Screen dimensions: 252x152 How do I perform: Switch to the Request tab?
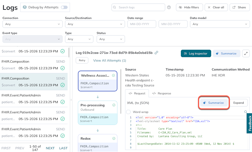pyautogui.click(x=137, y=94)
